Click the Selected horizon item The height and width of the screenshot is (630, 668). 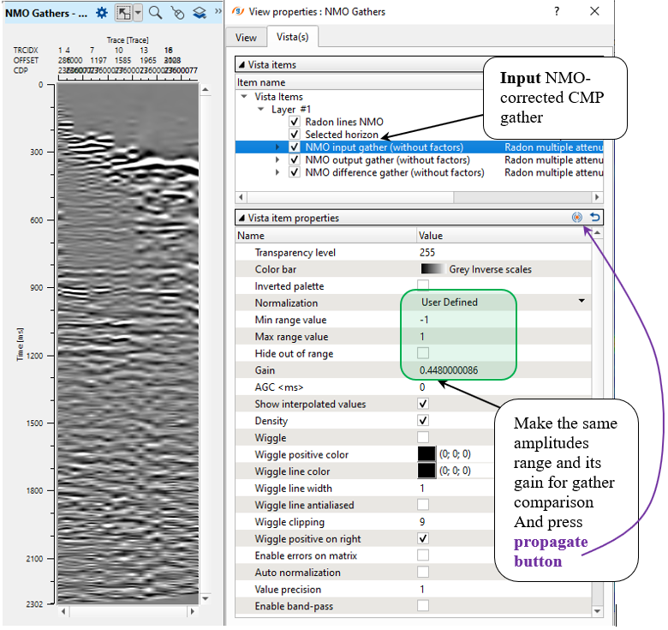coord(342,135)
